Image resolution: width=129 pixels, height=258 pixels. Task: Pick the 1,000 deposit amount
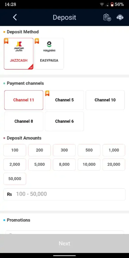[x=114, y=150]
